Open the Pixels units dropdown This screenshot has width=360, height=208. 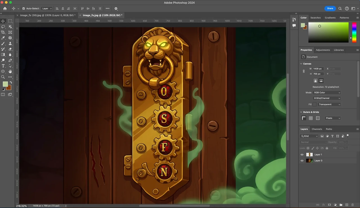click(x=333, y=118)
